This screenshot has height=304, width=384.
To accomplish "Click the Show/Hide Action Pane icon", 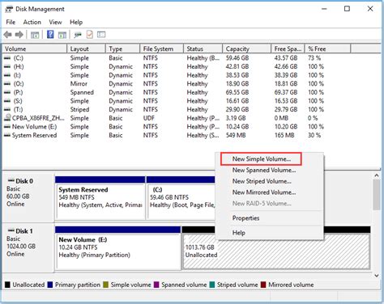I will [62, 35].
